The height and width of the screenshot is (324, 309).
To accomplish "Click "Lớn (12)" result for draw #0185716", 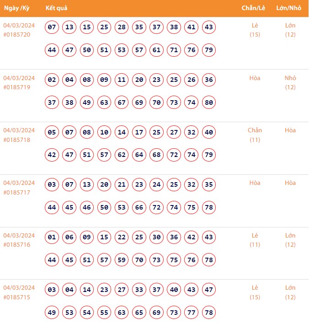I will pos(290,240).
